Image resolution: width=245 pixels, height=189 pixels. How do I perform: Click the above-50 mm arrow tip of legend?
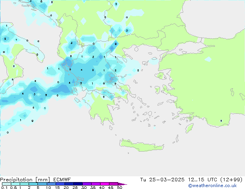(x=122, y=184)
